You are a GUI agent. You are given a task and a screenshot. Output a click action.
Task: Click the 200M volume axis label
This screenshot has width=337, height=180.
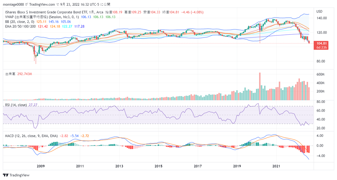321,92
